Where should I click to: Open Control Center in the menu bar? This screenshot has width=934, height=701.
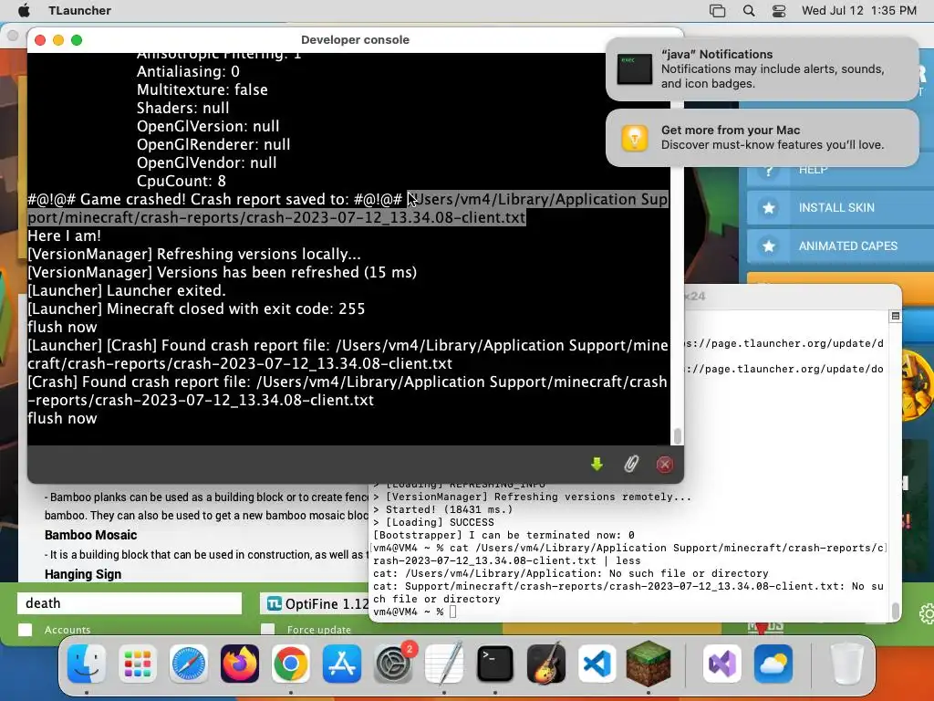pos(779,11)
